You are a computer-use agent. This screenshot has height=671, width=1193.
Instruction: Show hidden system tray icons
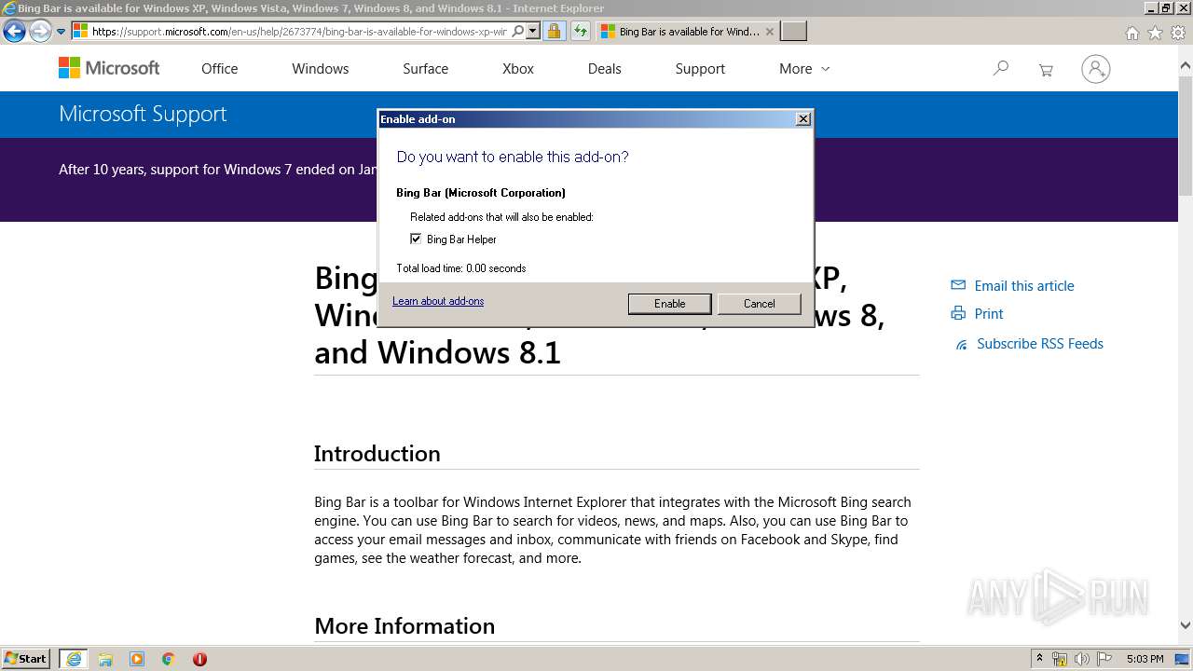coord(1039,659)
